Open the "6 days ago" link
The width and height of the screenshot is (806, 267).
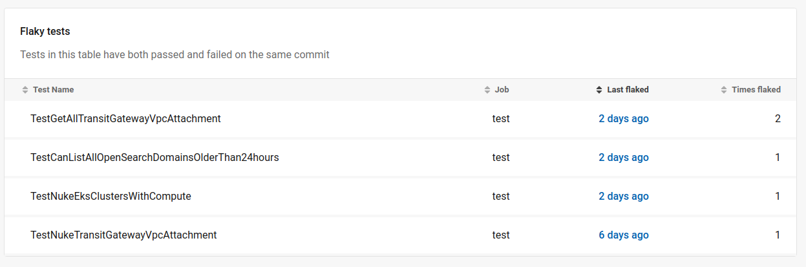click(x=623, y=235)
